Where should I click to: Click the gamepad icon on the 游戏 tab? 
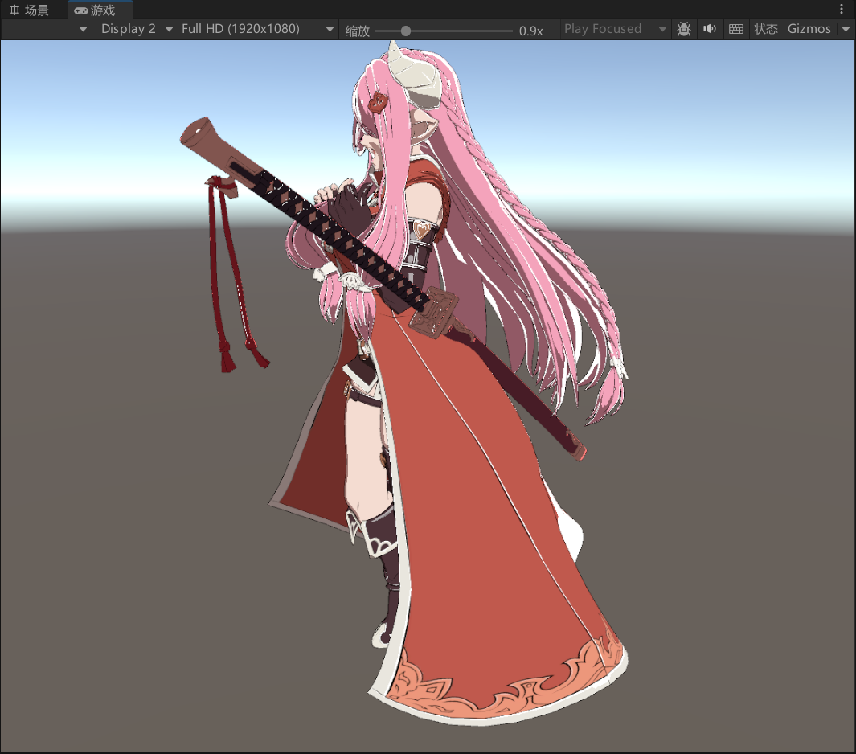click(80, 10)
